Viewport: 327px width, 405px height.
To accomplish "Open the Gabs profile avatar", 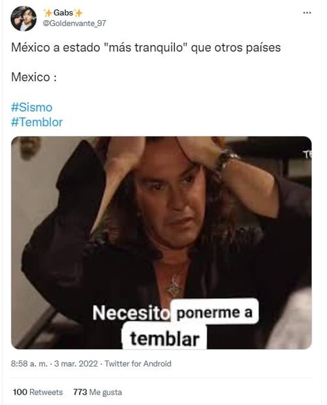I will [x=23, y=18].
